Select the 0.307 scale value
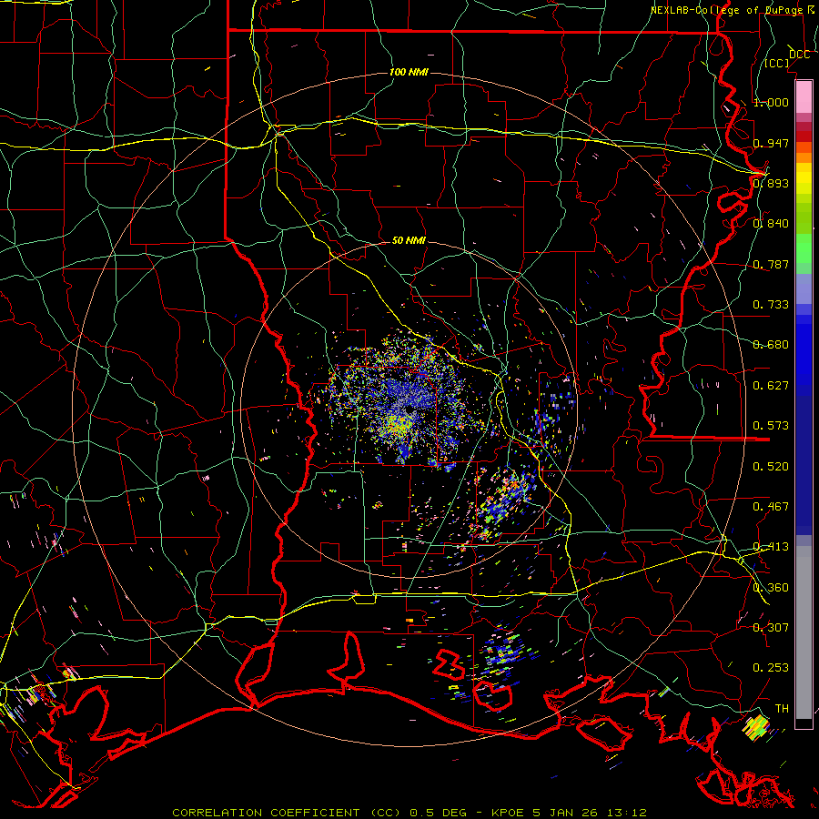The width and height of the screenshot is (819, 819). click(771, 628)
